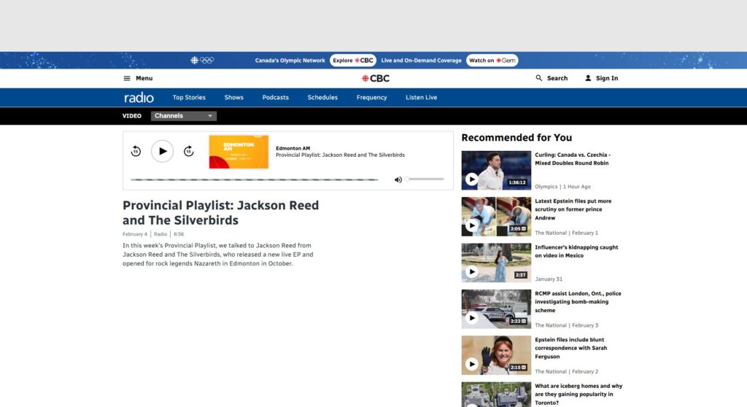This screenshot has height=407, width=747.
Task: Open the Top Stories tab
Action: [x=189, y=98]
